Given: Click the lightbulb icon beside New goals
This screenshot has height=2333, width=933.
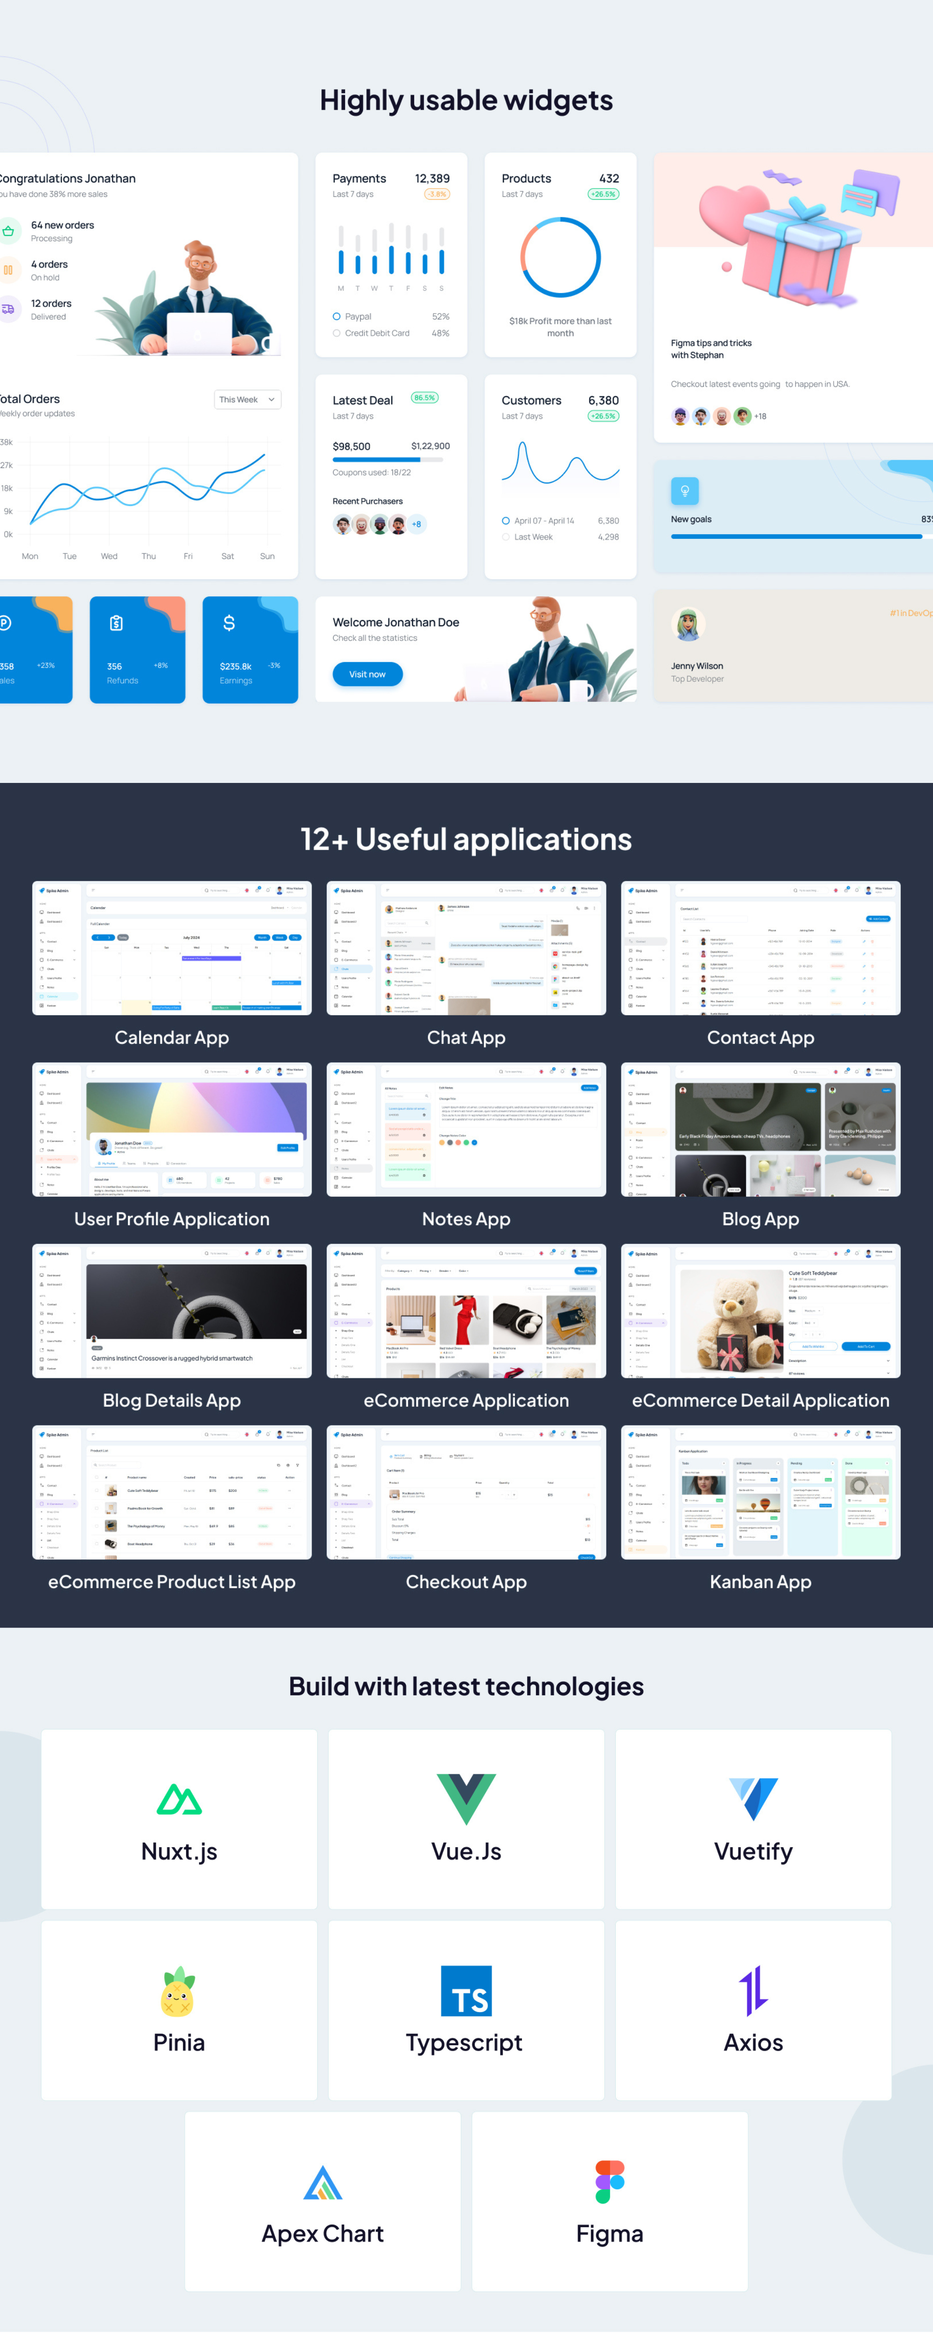Looking at the screenshot, I should point(685,492).
